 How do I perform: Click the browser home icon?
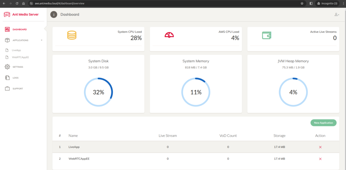pyautogui.click(x=24, y=3)
